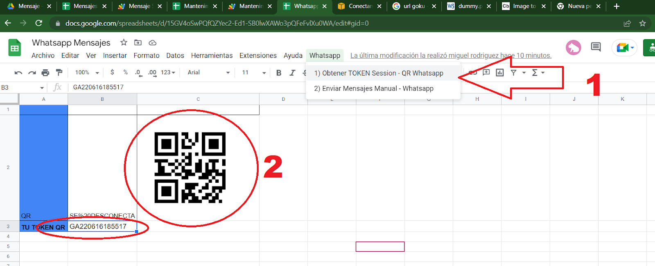Rename the Whatsapp Mensajes title

[71, 43]
